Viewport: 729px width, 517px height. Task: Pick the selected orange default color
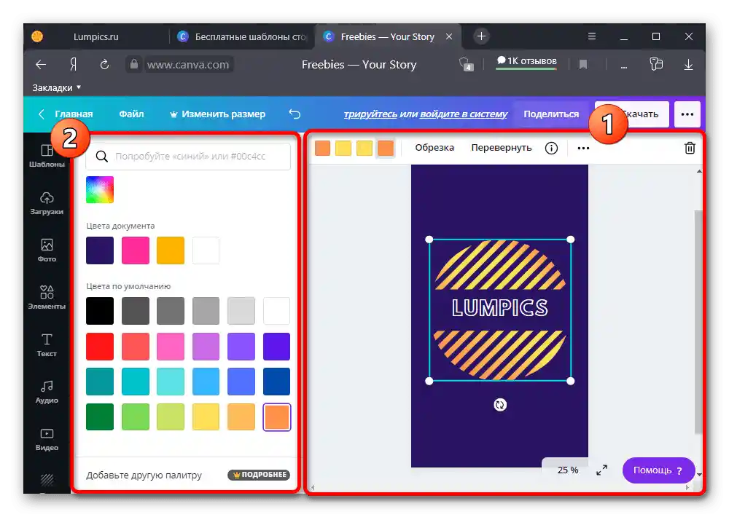pos(276,417)
